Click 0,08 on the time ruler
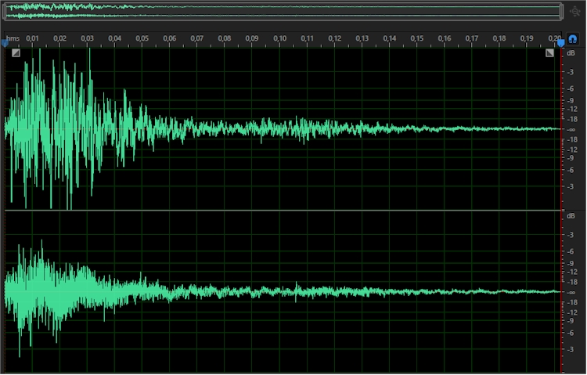587x375 pixels. [x=225, y=38]
